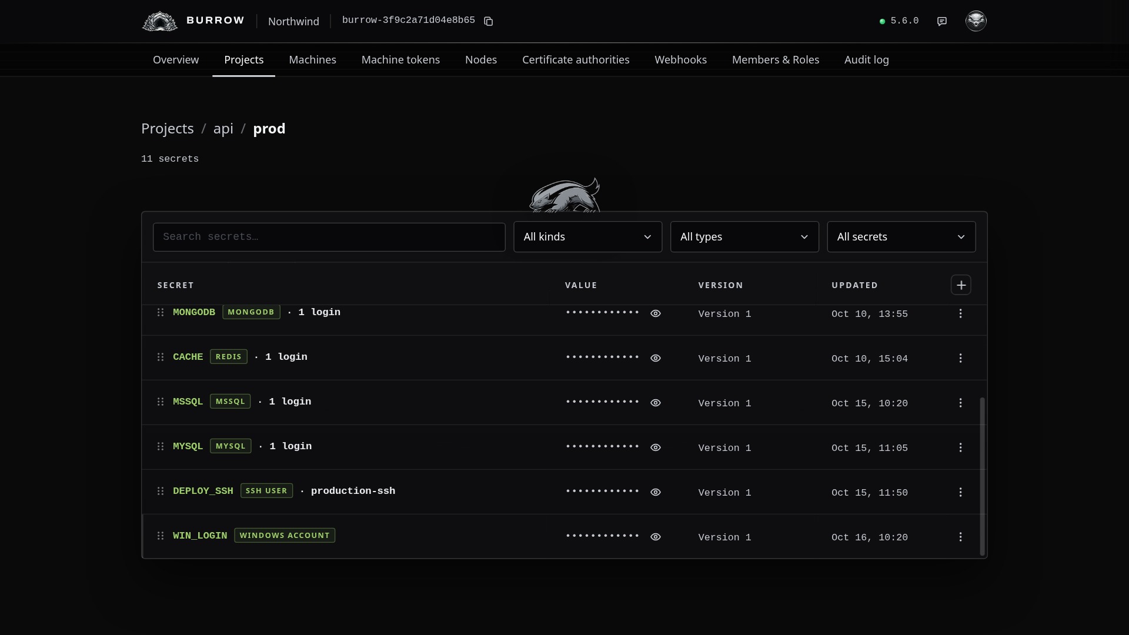Expand the All kinds filter dropdown
The height and width of the screenshot is (635, 1129).
588,237
